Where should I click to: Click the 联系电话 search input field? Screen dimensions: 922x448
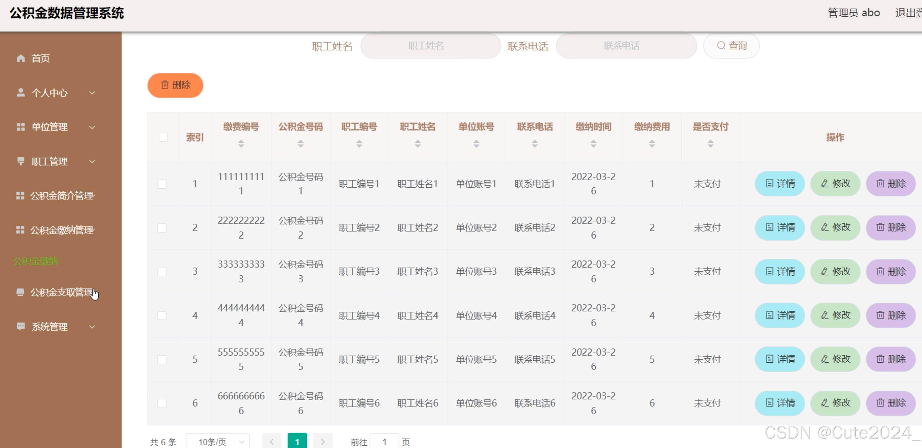[x=626, y=46]
